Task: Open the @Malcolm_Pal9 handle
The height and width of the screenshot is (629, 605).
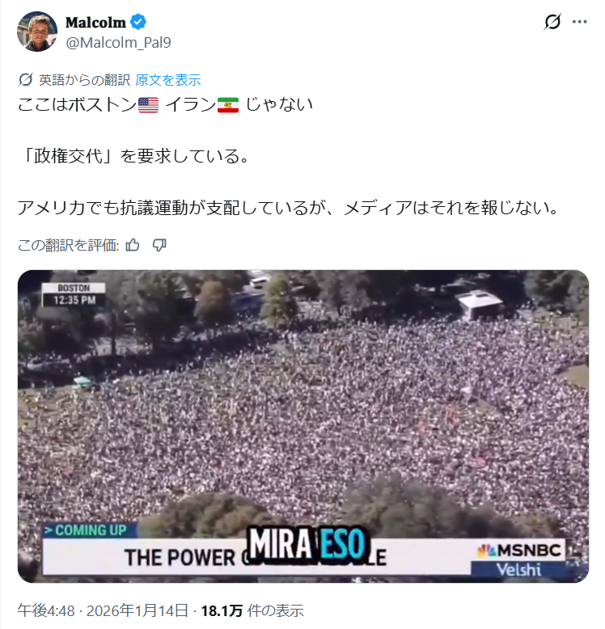Action: point(118,43)
